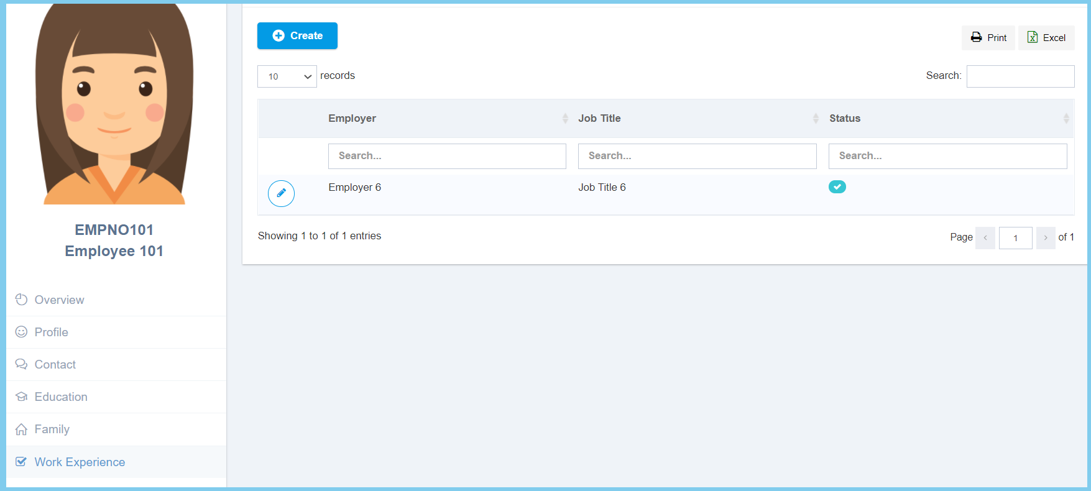Sort the table by the Status column
The height and width of the screenshot is (491, 1091).
pyautogui.click(x=844, y=118)
